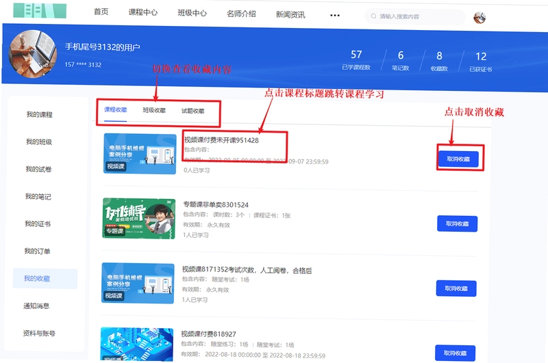
Task: Open 我的班级 in the sidebar
Action: 39,142
